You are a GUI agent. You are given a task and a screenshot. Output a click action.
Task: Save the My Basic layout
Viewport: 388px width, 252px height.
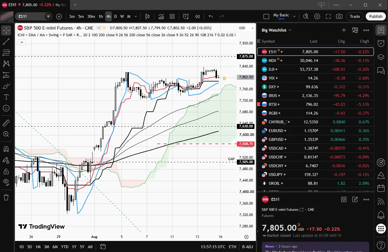click(281, 19)
